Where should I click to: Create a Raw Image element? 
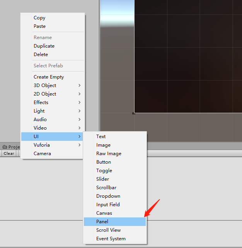pos(115,154)
